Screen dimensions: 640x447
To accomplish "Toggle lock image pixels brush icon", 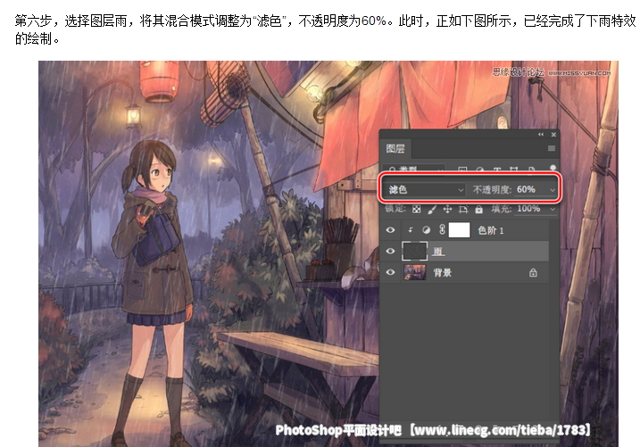I will click(432, 210).
